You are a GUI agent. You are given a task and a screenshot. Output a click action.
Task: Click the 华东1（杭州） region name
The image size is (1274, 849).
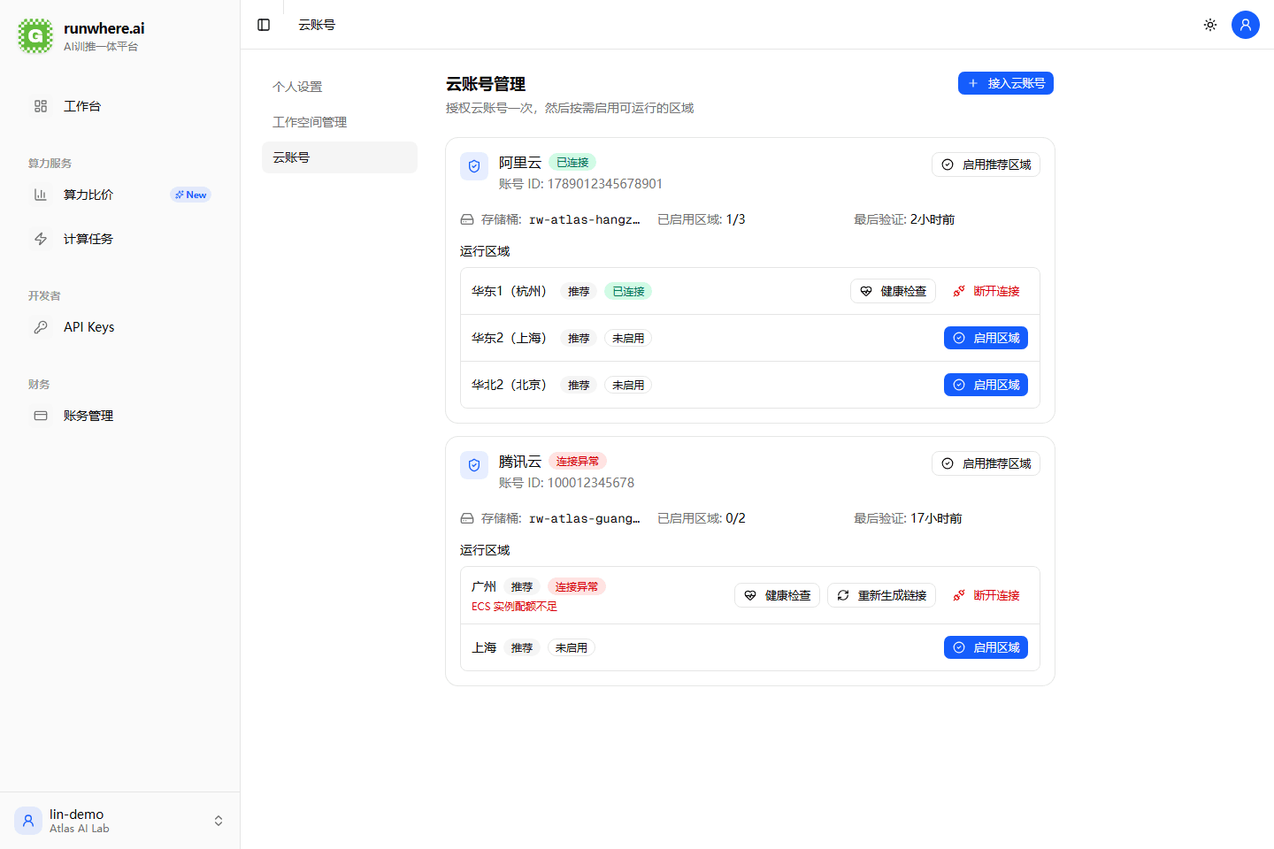(512, 291)
